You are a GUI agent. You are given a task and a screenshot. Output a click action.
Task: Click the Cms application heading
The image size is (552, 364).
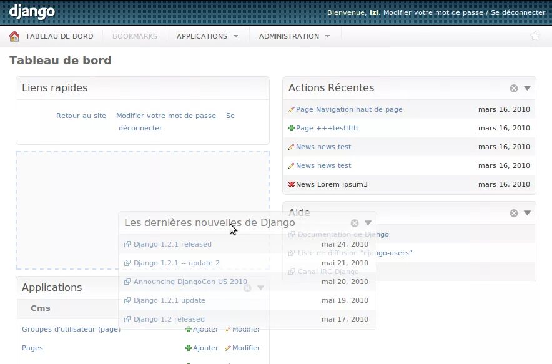pos(41,308)
